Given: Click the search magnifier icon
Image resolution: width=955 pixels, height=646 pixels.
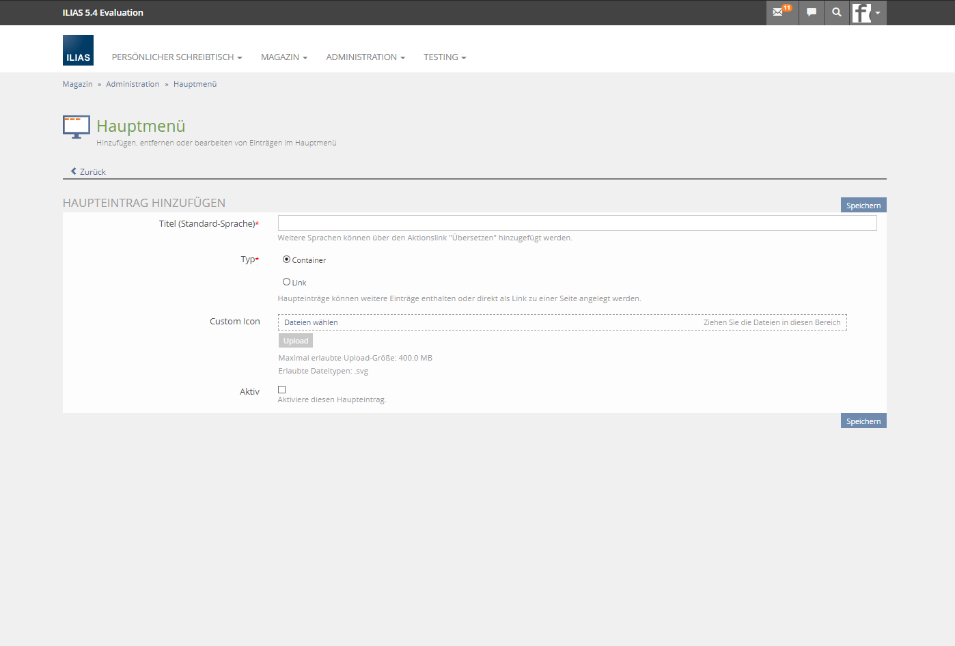Looking at the screenshot, I should coord(837,12).
